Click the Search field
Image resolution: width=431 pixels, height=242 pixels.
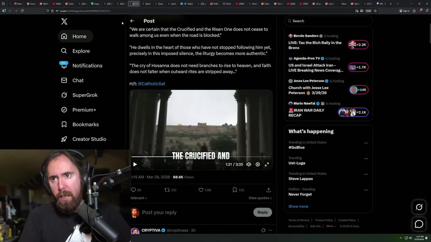tap(328, 21)
